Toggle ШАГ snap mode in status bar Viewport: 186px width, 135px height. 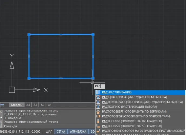[x=49, y=132]
